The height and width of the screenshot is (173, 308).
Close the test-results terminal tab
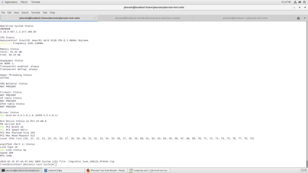click(x=192, y=18)
